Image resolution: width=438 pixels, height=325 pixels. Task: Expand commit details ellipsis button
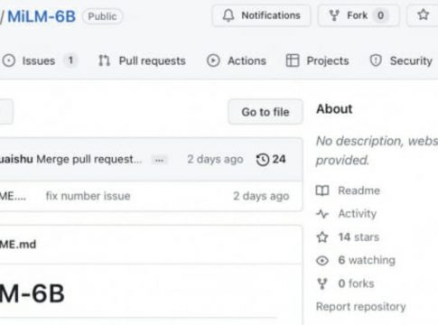159,160
